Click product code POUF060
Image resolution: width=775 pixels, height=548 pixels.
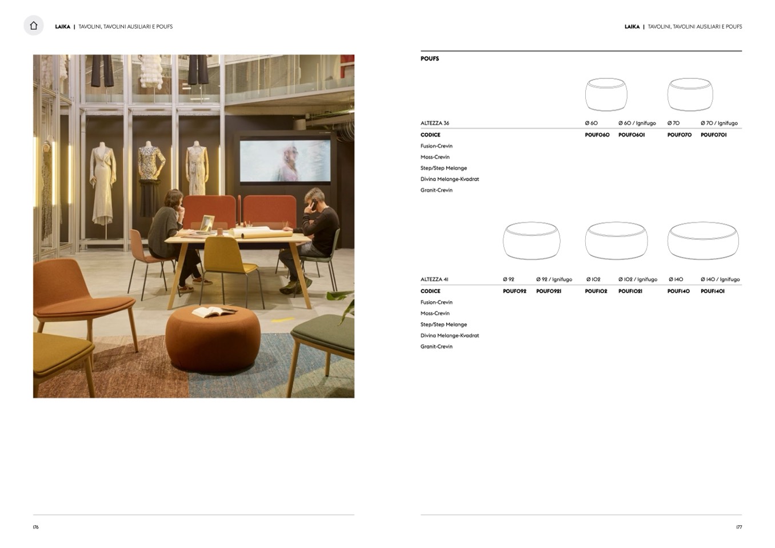[597, 135]
